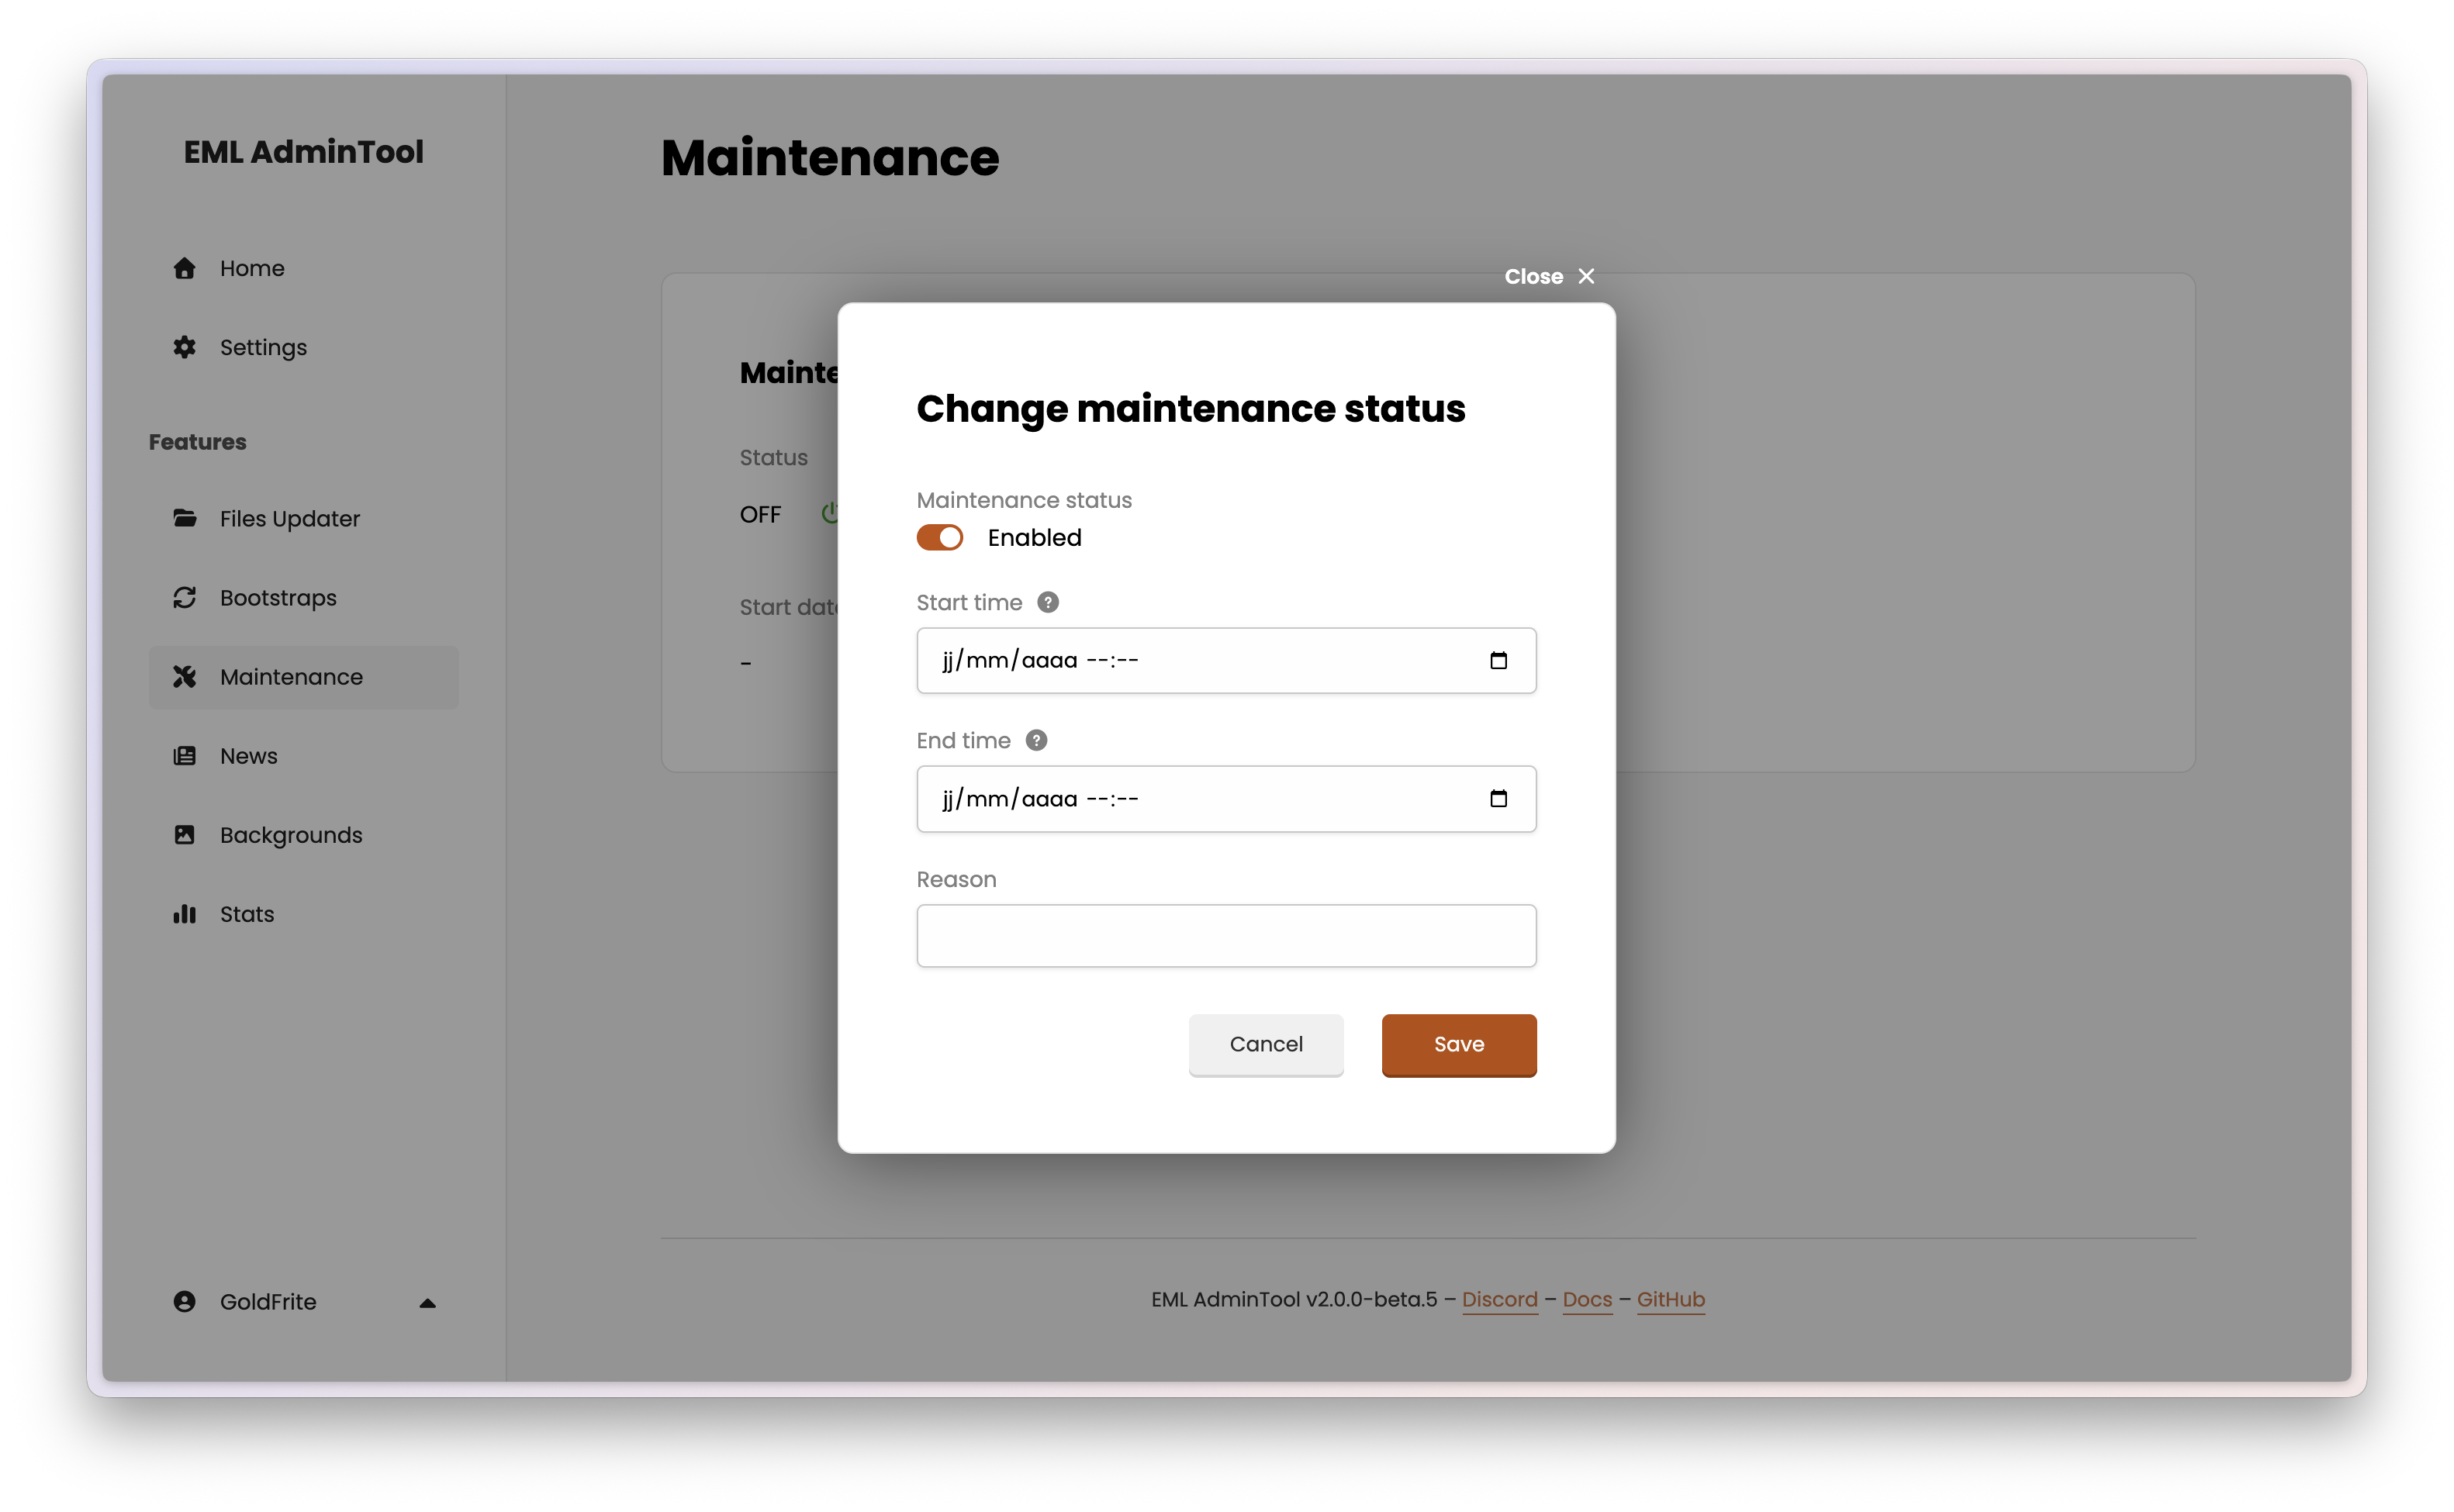The height and width of the screenshot is (1512, 2454).
Task: Select the Settings gear icon
Action: point(185,347)
